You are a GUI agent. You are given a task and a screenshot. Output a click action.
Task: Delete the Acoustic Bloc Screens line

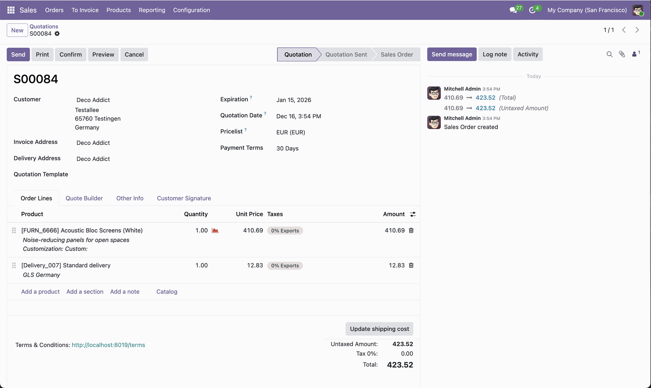click(411, 231)
